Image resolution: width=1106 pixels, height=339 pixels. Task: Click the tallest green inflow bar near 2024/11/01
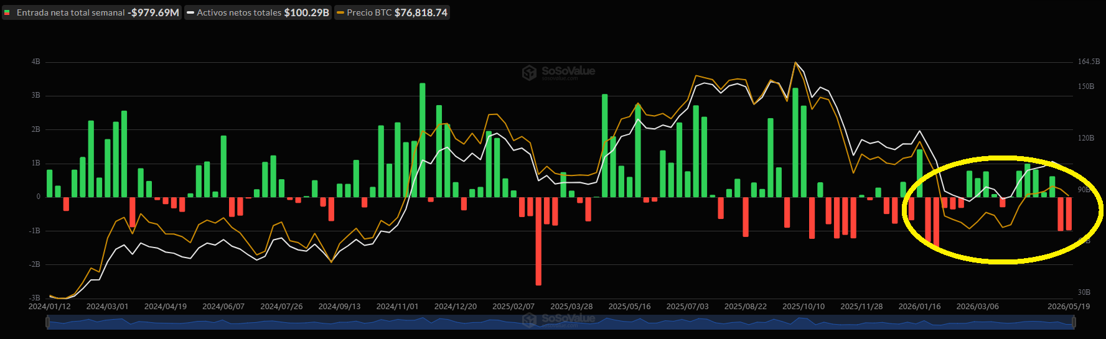tap(423, 140)
